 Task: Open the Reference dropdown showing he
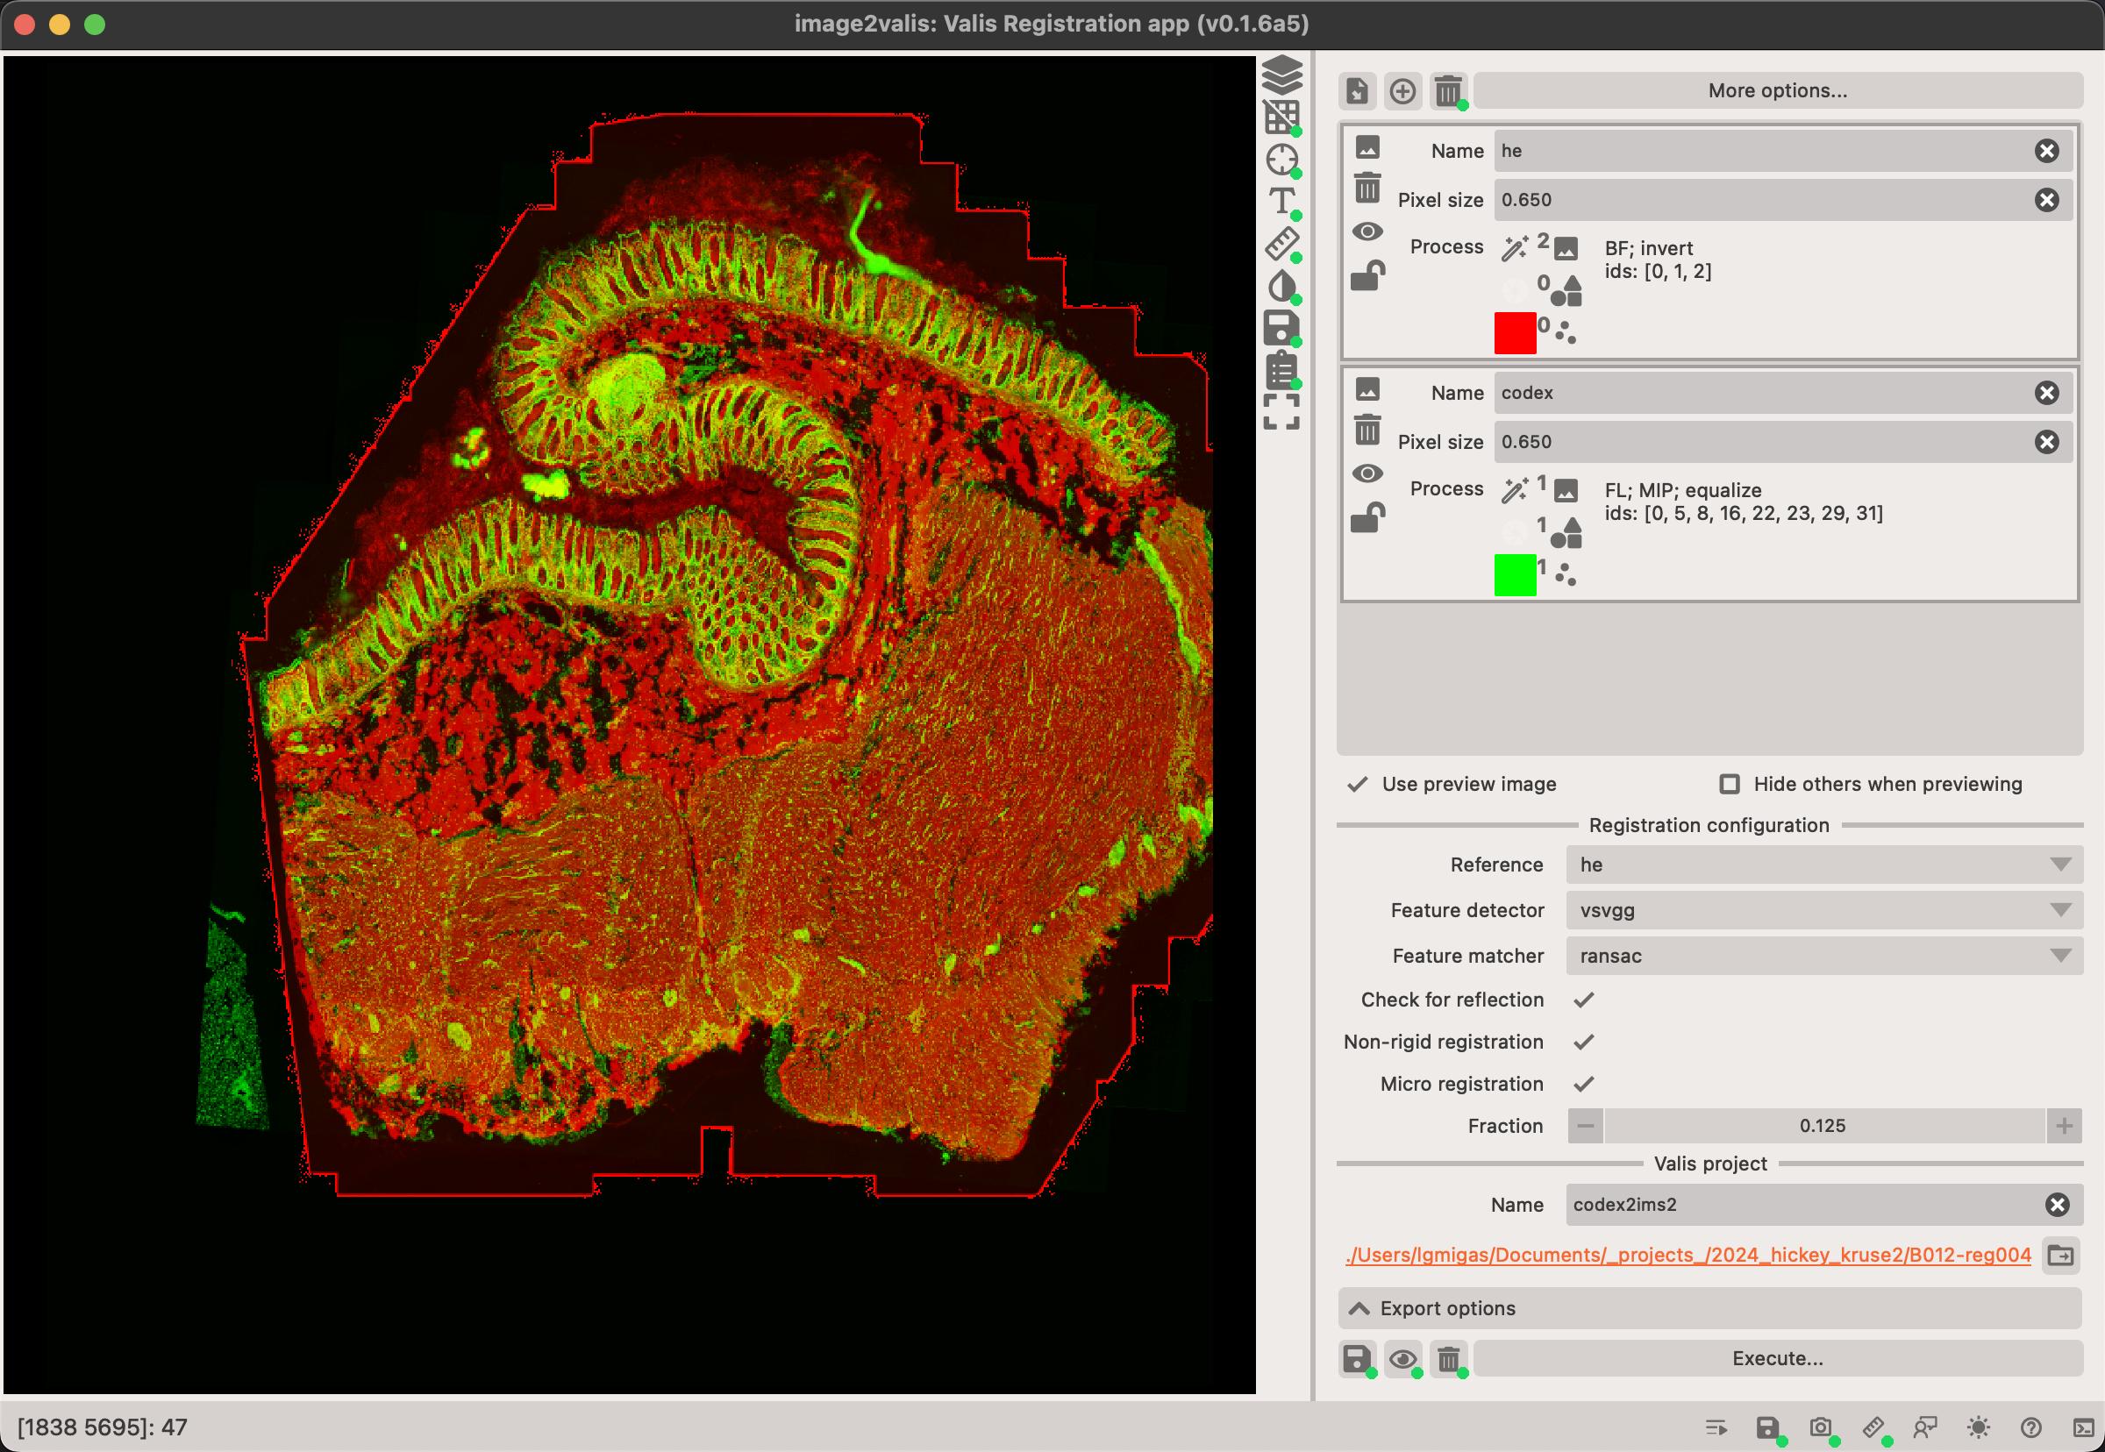(x=1823, y=865)
